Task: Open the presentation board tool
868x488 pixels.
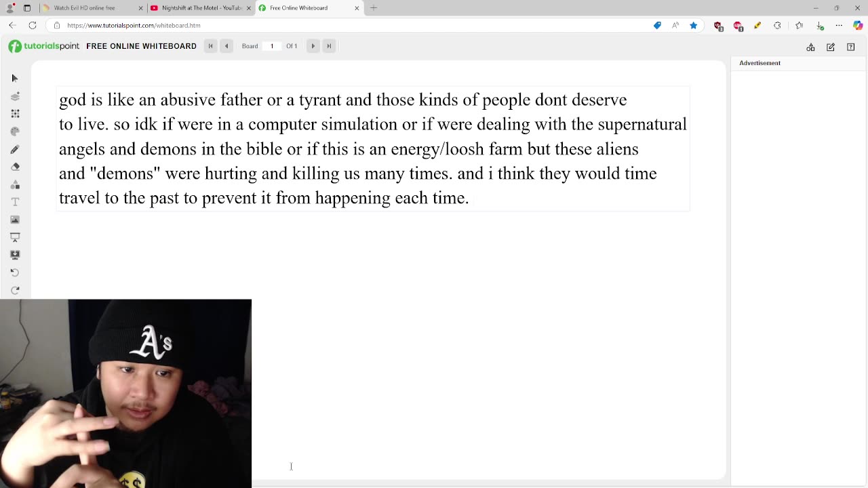Action: pos(15,237)
